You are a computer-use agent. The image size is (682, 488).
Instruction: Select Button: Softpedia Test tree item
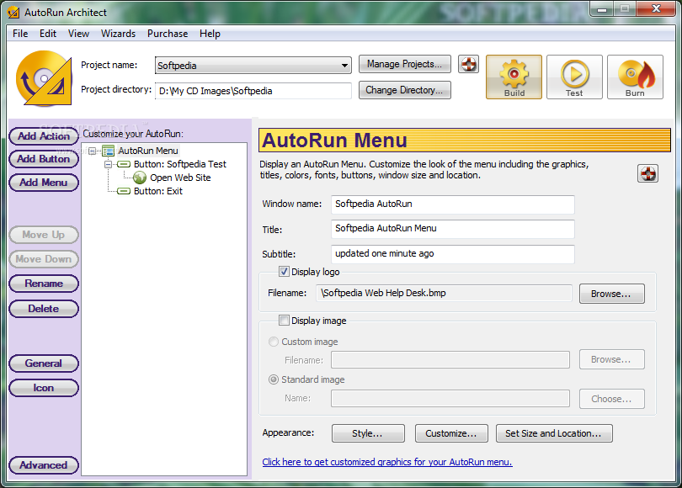(x=180, y=164)
